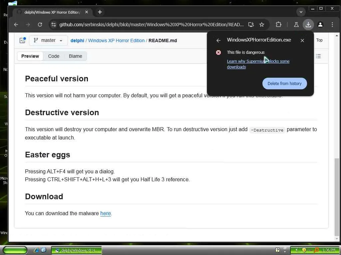Click the security shield tray icon
The height and width of the screenshot is (255, 341).
pos(304,250)
